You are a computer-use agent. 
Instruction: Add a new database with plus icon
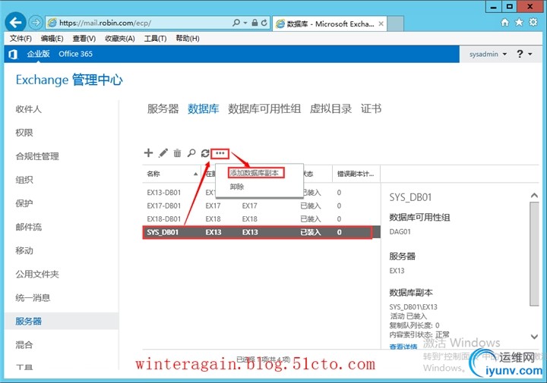coord(149,153)
